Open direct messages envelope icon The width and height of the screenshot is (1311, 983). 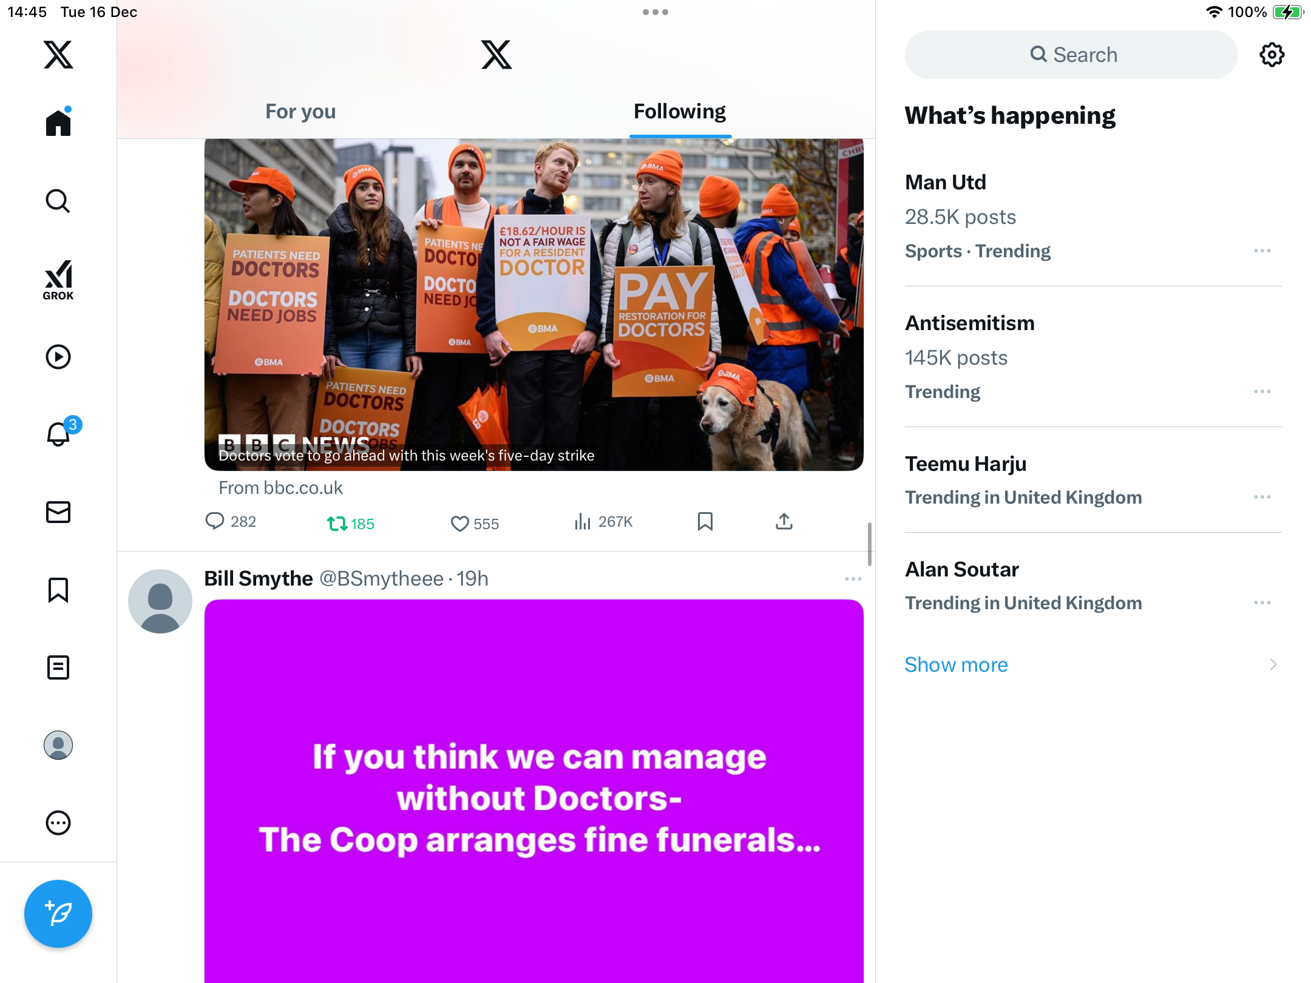point(58,512)
